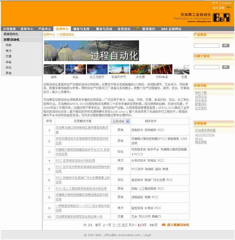Click the product search GO button
235x240 pixels.
click(226, 45)
